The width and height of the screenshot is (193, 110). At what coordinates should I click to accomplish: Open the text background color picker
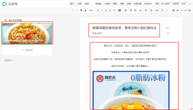[120, 10]
